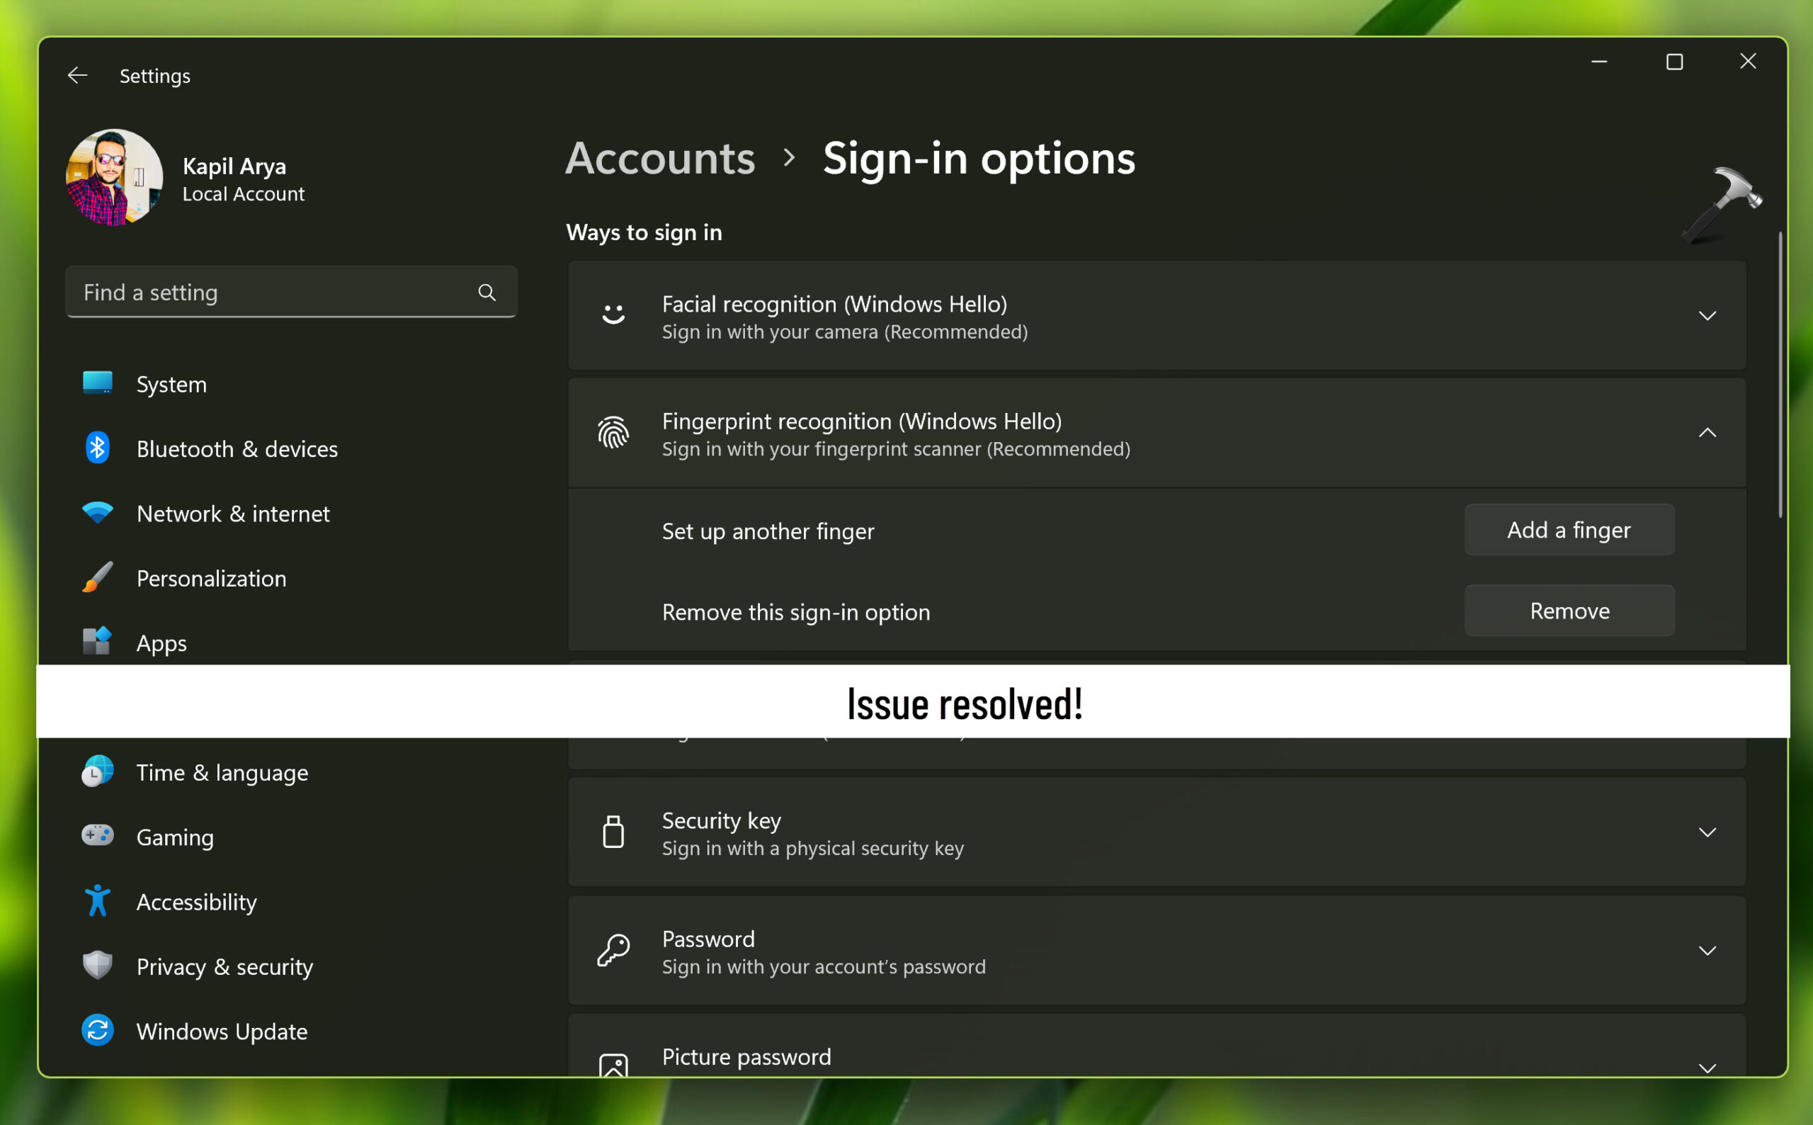Click the back arrow in Settings
This screenshot has width=1813, height=1125.
77,76
